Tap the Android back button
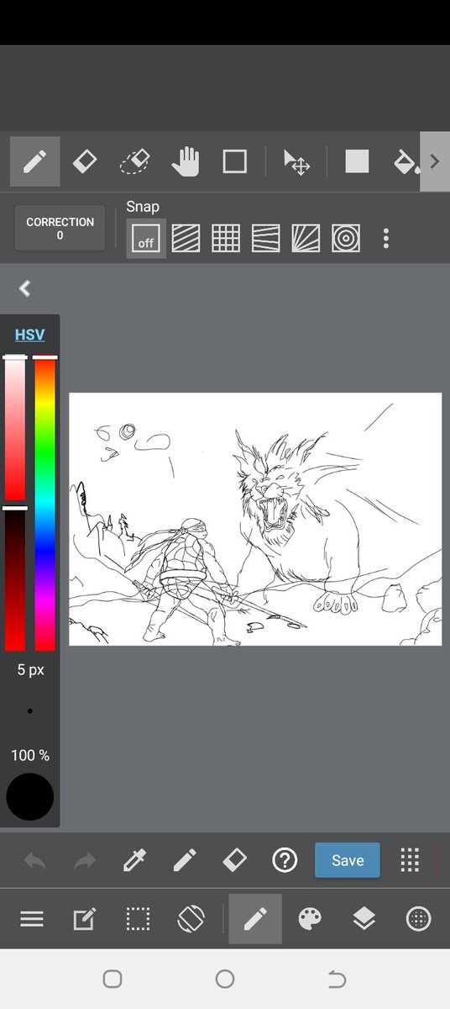The height and width of the screenshot is (1009, 450). pyautogui.click(x=337, y=979)
